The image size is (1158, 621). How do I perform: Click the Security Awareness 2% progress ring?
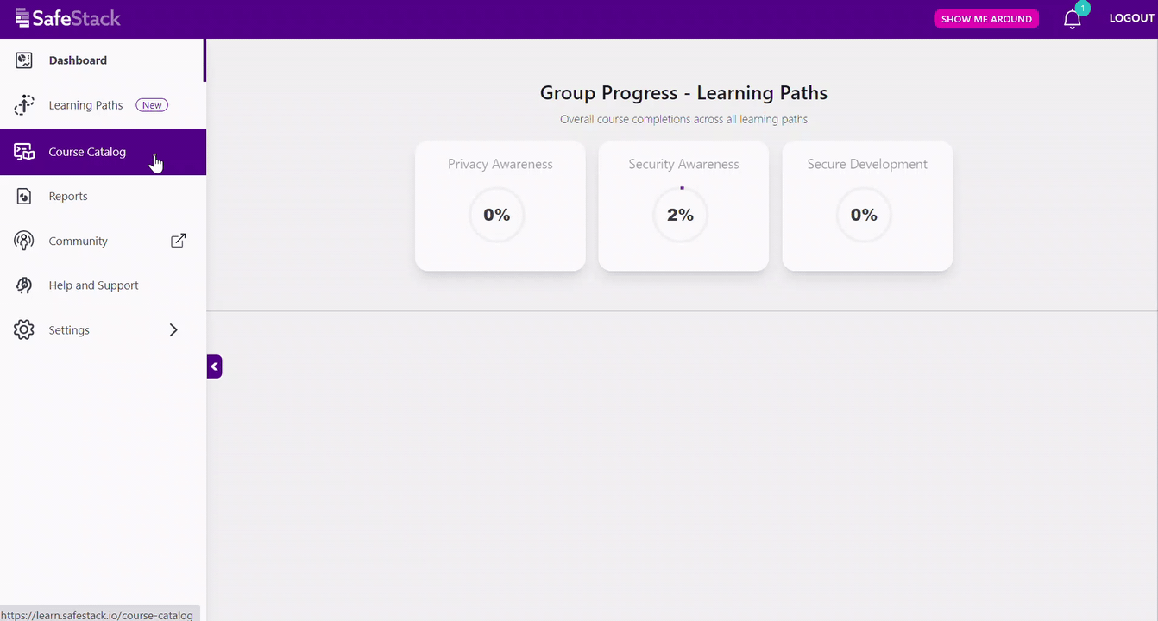(680, 215)
